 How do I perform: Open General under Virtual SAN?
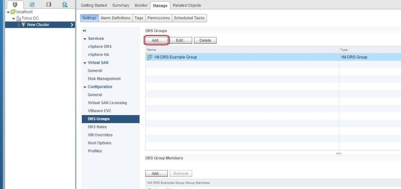point(95,71)
